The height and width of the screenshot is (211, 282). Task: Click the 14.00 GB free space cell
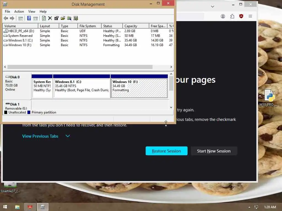pos(157,40)
